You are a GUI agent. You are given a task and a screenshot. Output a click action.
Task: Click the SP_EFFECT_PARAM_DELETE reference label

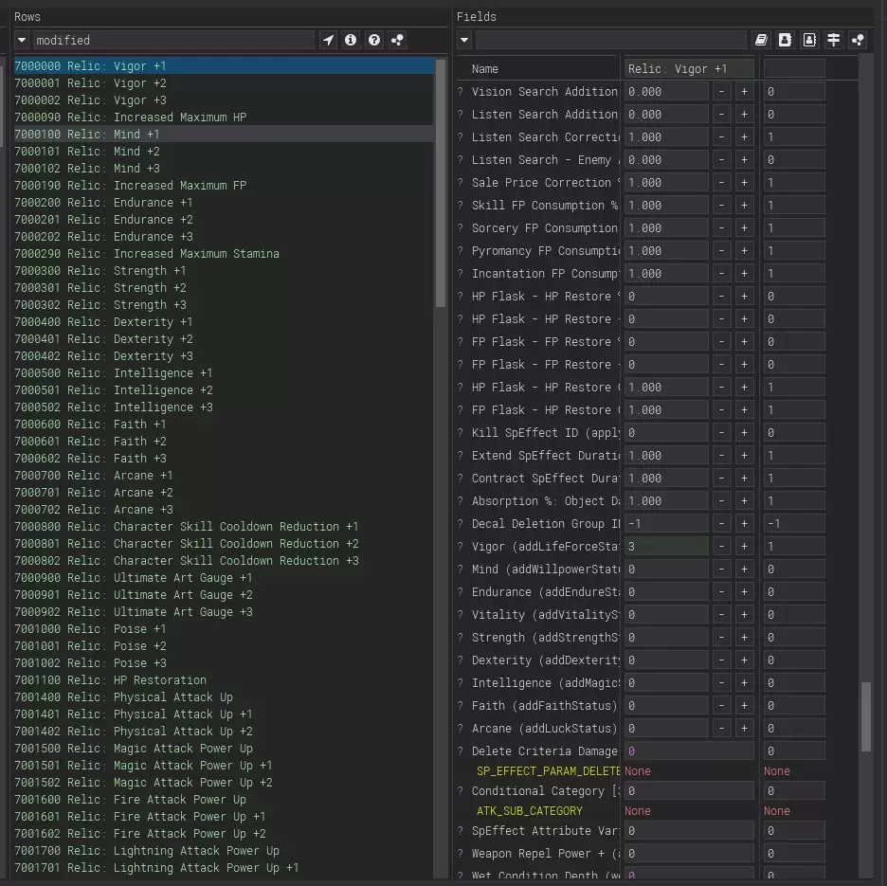[x=548, y=771]
